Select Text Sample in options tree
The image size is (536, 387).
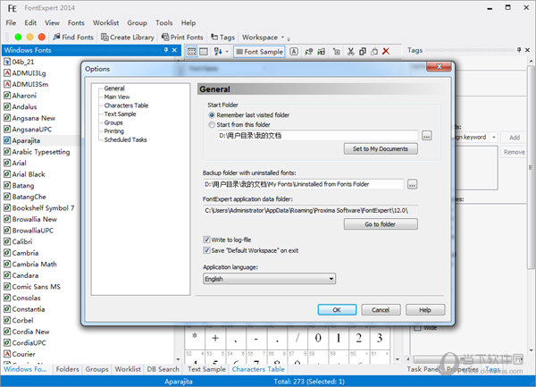coord(120,114)
